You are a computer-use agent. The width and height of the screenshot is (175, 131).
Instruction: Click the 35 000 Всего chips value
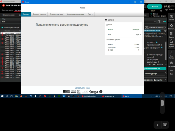click(137, 44)
